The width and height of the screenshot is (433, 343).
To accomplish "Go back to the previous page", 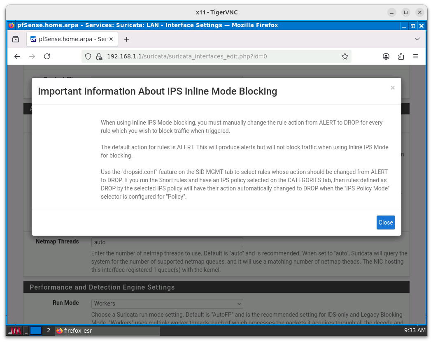I will [17, 57].
